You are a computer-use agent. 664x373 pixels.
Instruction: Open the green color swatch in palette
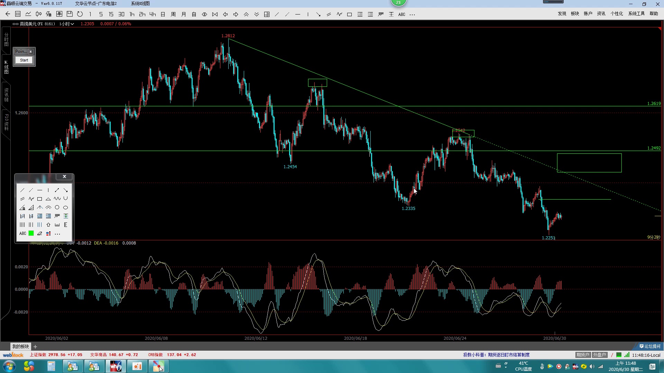pos(31,233)
